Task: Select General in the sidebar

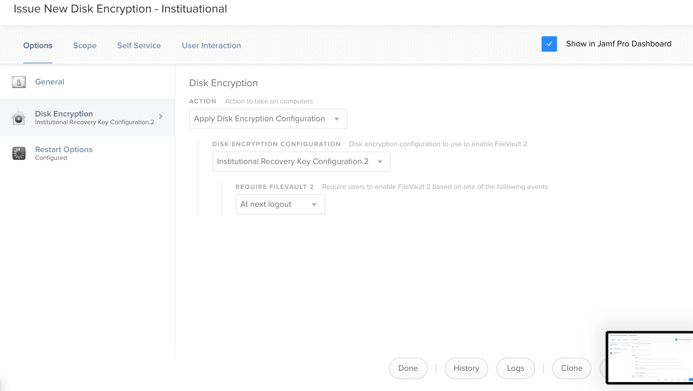Action: point(50,82)
